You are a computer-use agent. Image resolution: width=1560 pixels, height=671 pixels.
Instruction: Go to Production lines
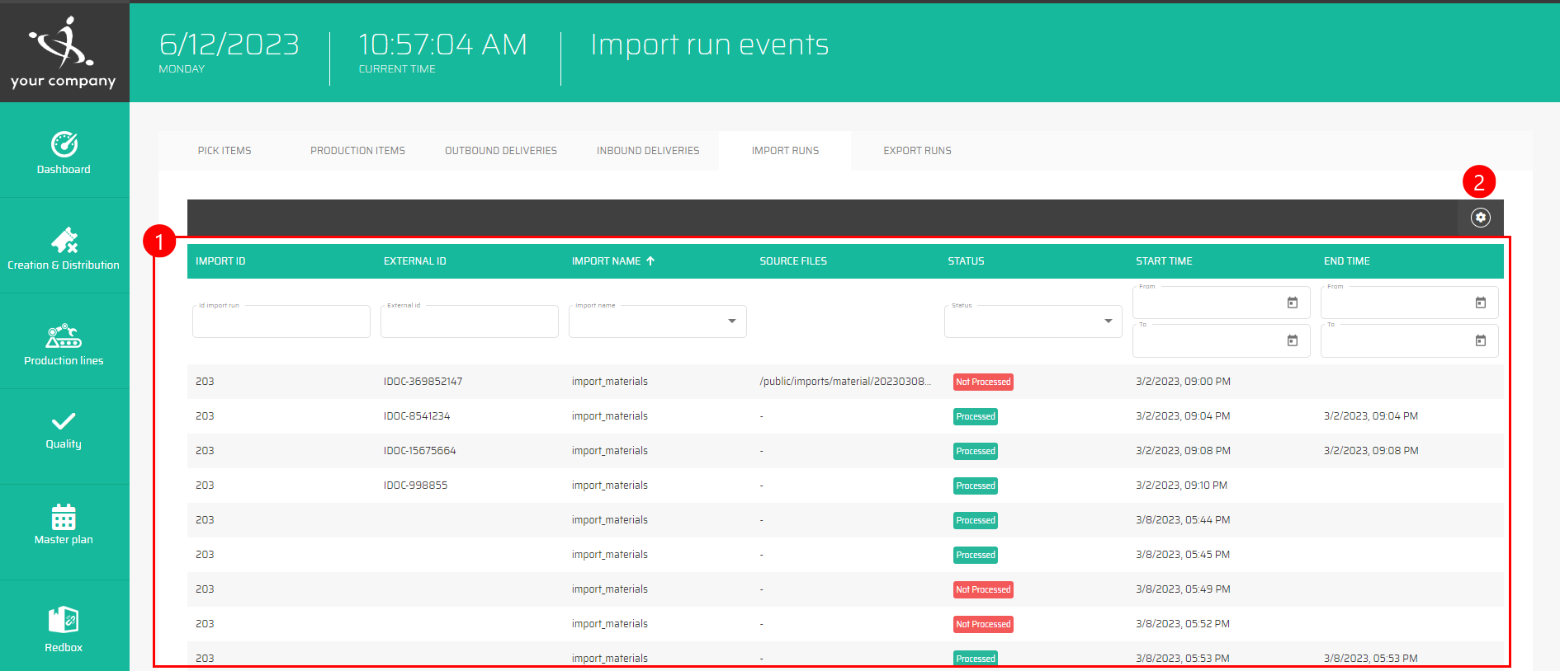click(x=64, y=344)
